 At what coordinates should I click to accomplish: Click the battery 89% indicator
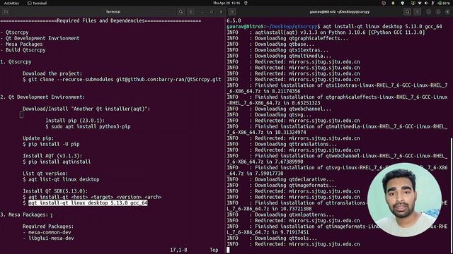click(444, 3)
